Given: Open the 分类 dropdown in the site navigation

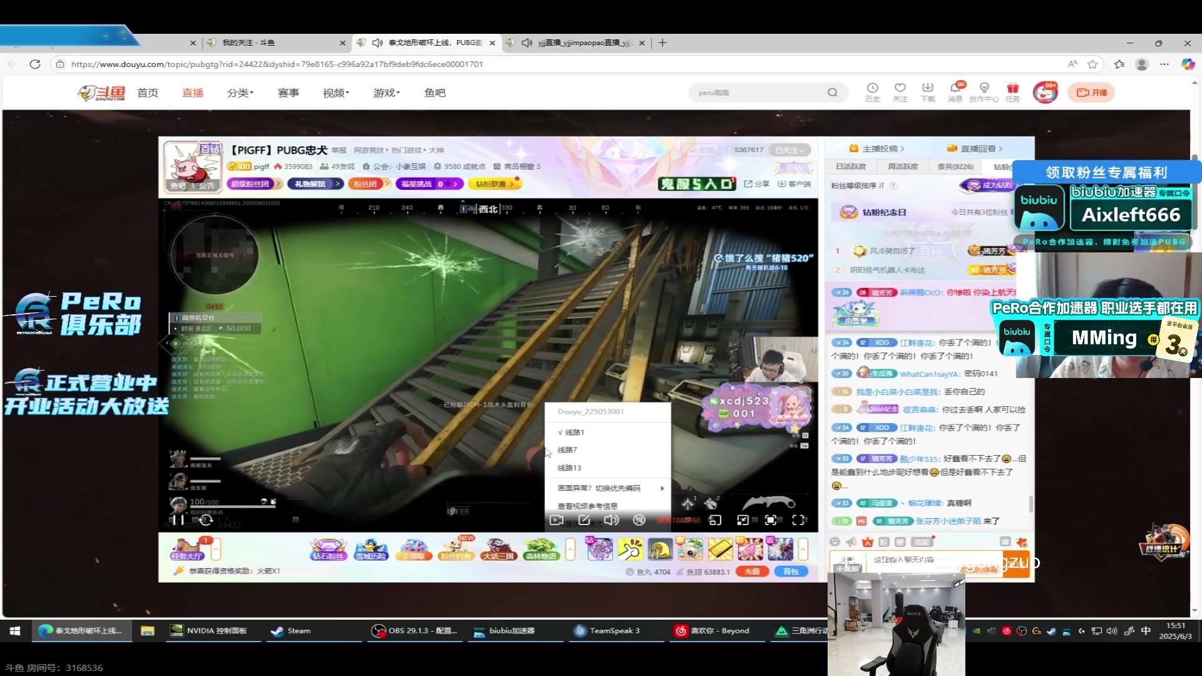Looking at the screenshot, I should pos(240,93).
